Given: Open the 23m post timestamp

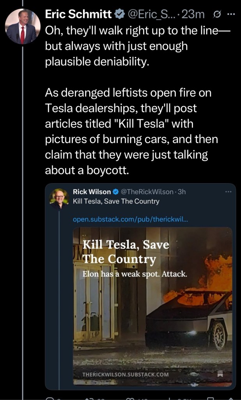Looking at the screenshot, I should pyautogui.click(x=194, y=14).
